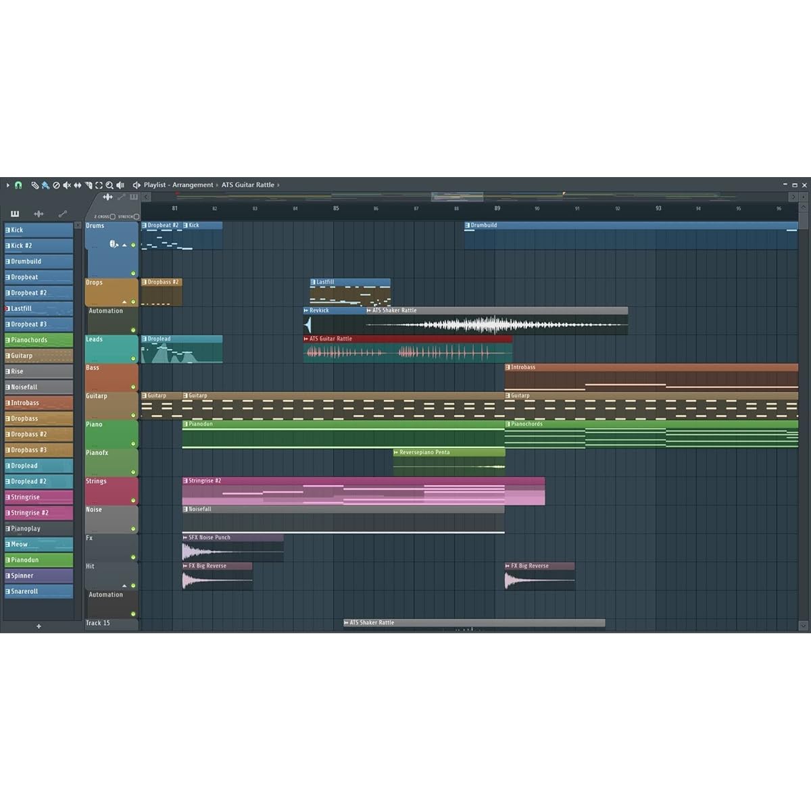The width and height of the screenshot is (811, 811).
Task: Open the Playlist menu arrow
Action: tap(8, 185)
